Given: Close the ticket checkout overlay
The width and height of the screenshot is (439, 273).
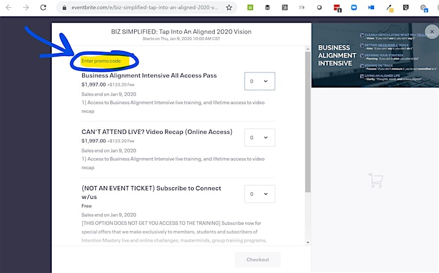Looking at the screenshot, I should (x=432, y=32).
